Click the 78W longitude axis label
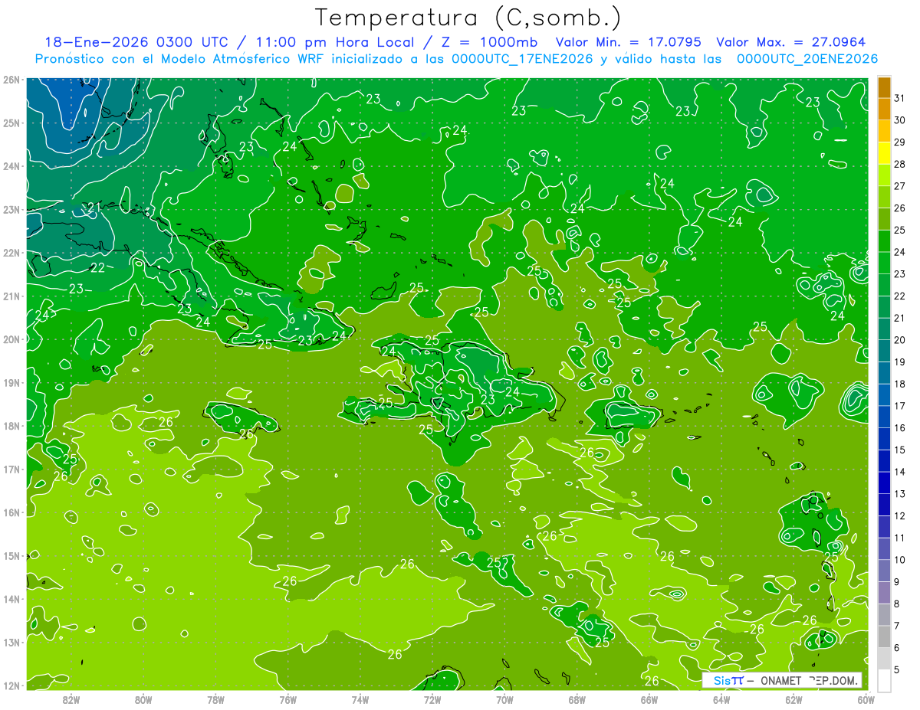The image size is (920, 710). (215, 699)
